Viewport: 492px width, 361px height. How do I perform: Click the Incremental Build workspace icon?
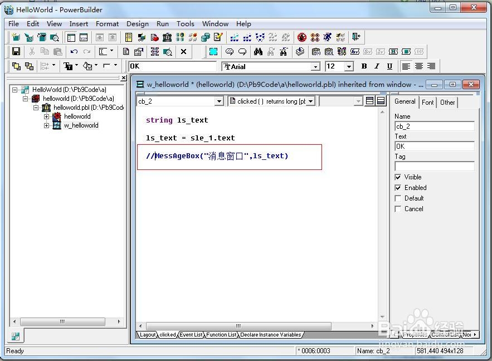pos(234,37)
